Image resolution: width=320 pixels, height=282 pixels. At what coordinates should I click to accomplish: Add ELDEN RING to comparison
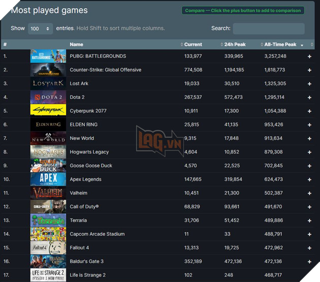(309, 125)
